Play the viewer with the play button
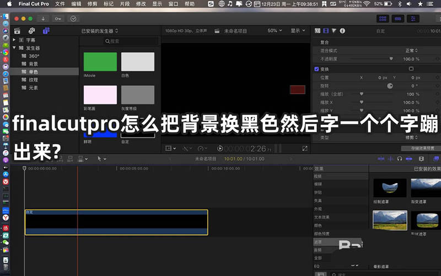 (x=220, y=148)
